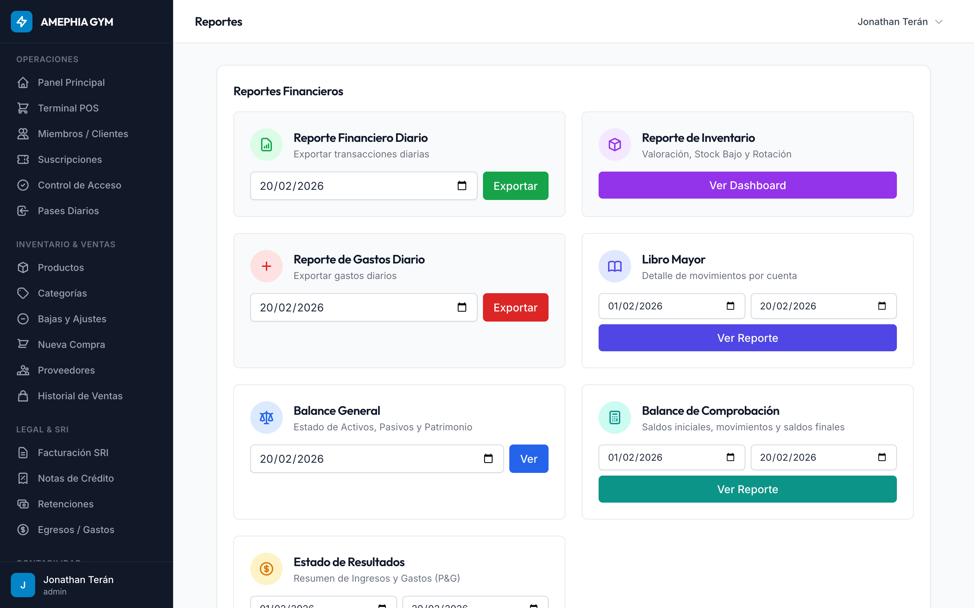974x608 pixels.
Task: Open the Productos page
Action: point(87,268)
